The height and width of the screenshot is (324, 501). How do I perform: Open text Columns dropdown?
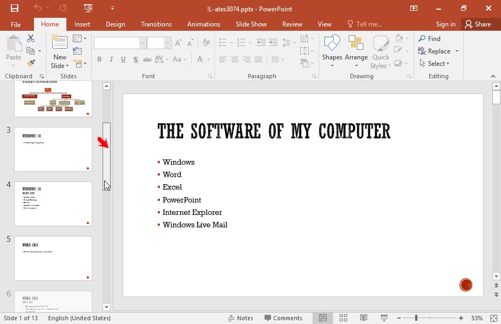pyautogui.click(x=277, y=59)
